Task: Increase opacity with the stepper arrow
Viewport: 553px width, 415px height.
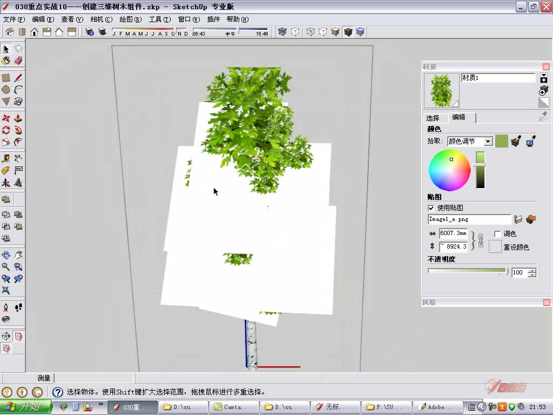Action: point(532,270)
